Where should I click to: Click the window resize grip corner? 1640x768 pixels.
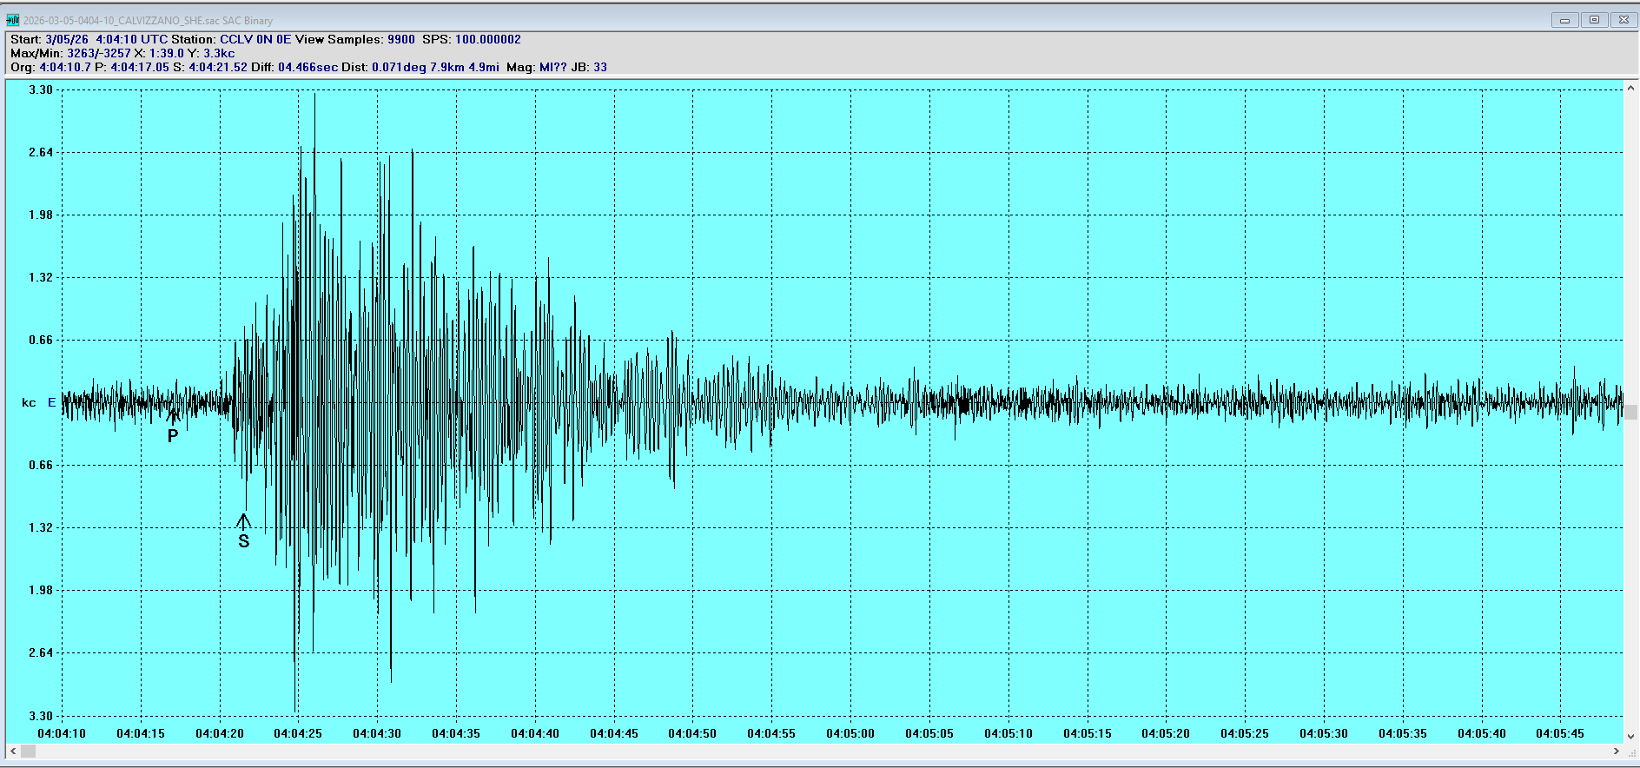pyautogui.click(x=1630, y=751)
